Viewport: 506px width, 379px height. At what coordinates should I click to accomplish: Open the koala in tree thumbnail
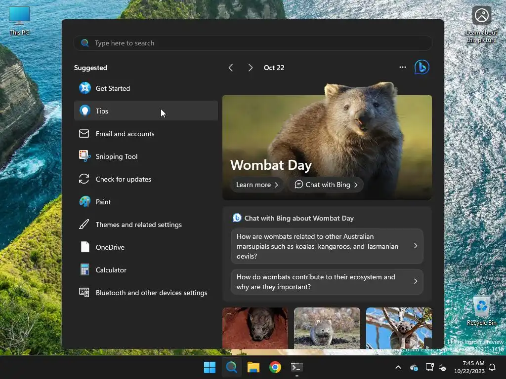point(399,328)
